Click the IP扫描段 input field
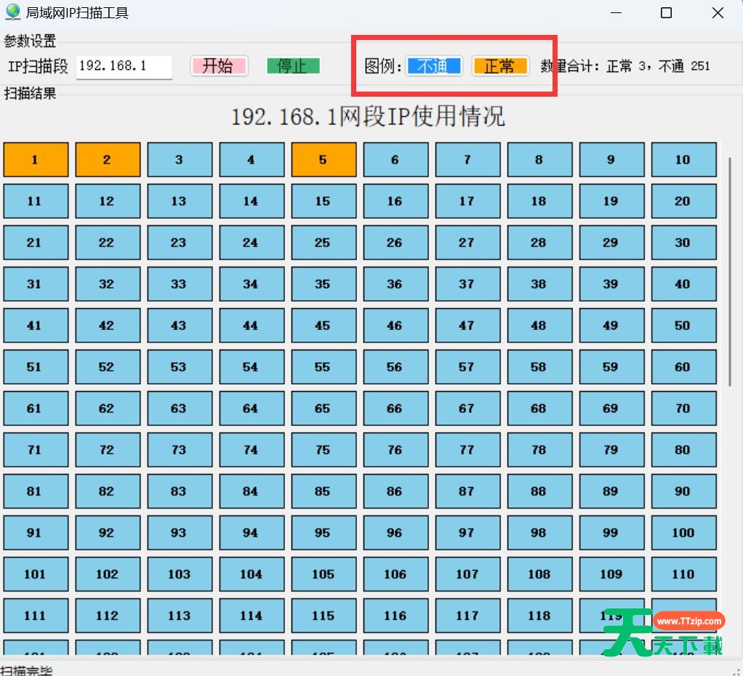 click(124, 66)
